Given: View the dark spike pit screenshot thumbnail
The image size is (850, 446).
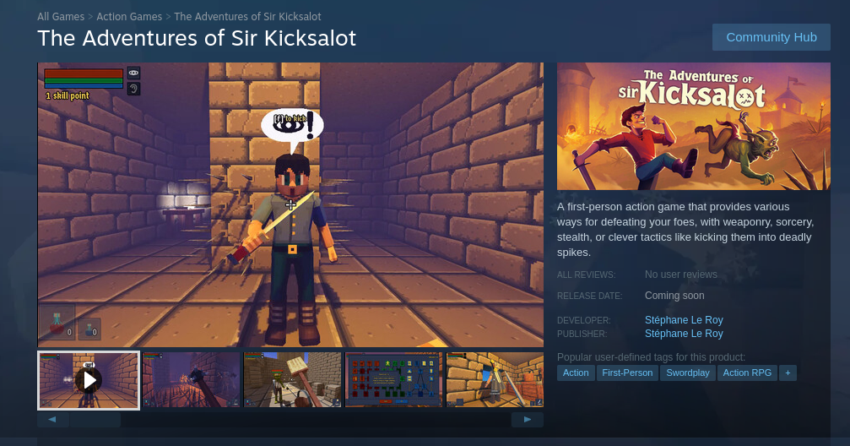Looking at the screenshot, I should click(x=191, y=380).
